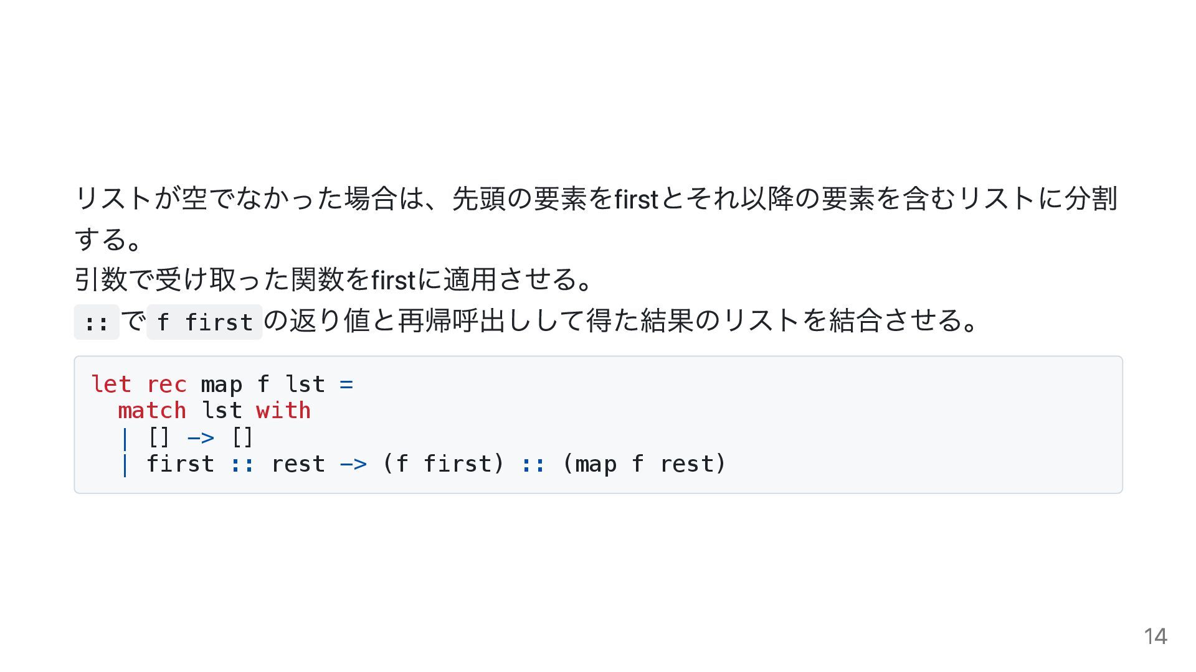This screenshot has height=672, width=1196.
Task: Click the '::' operator before '(map f rest)'
Action: [533, 465]
